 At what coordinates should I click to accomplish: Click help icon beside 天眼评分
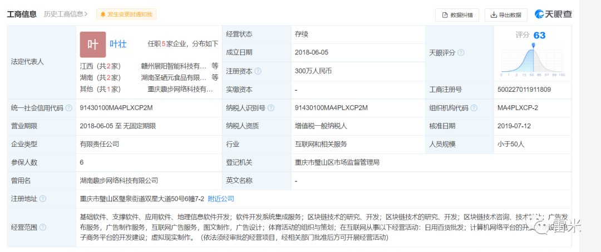click(461, 53)
